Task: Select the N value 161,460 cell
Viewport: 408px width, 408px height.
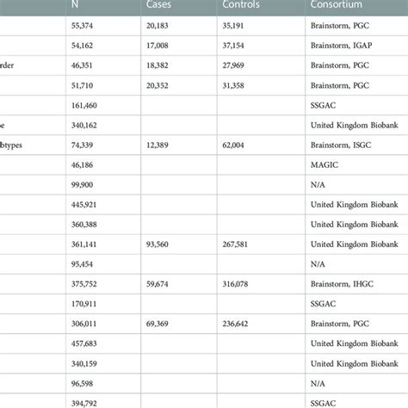Action: point(103,105)
